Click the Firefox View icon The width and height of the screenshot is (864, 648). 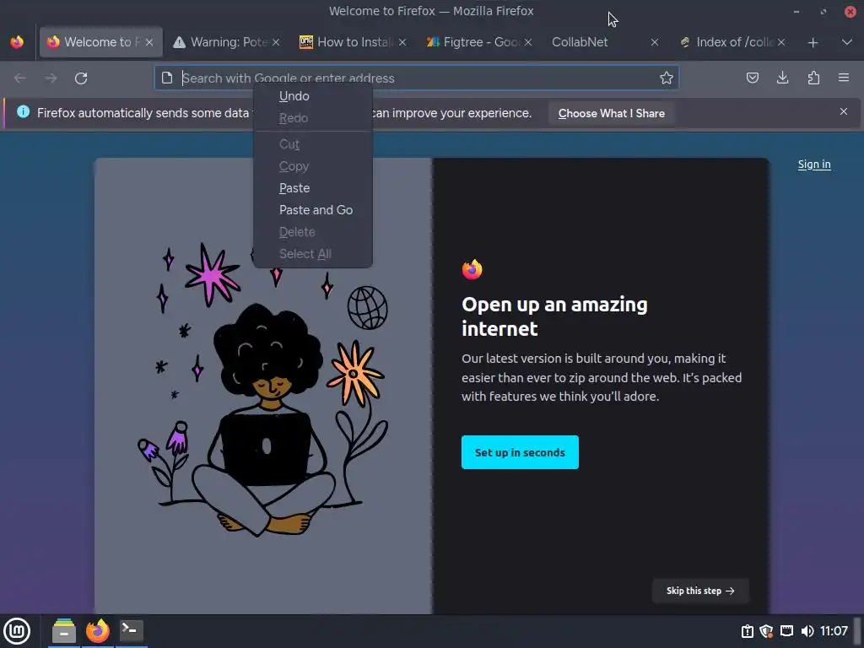point(17,42)
